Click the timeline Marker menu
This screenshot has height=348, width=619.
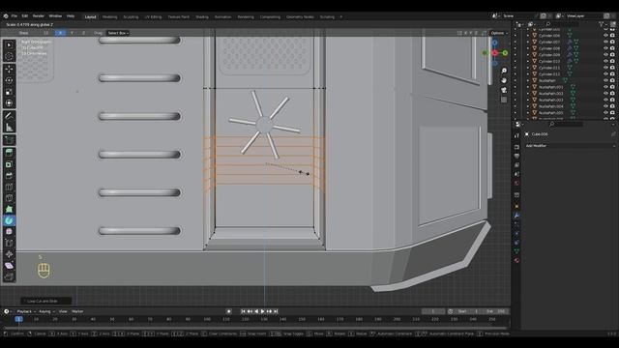(x=77, y=311)
